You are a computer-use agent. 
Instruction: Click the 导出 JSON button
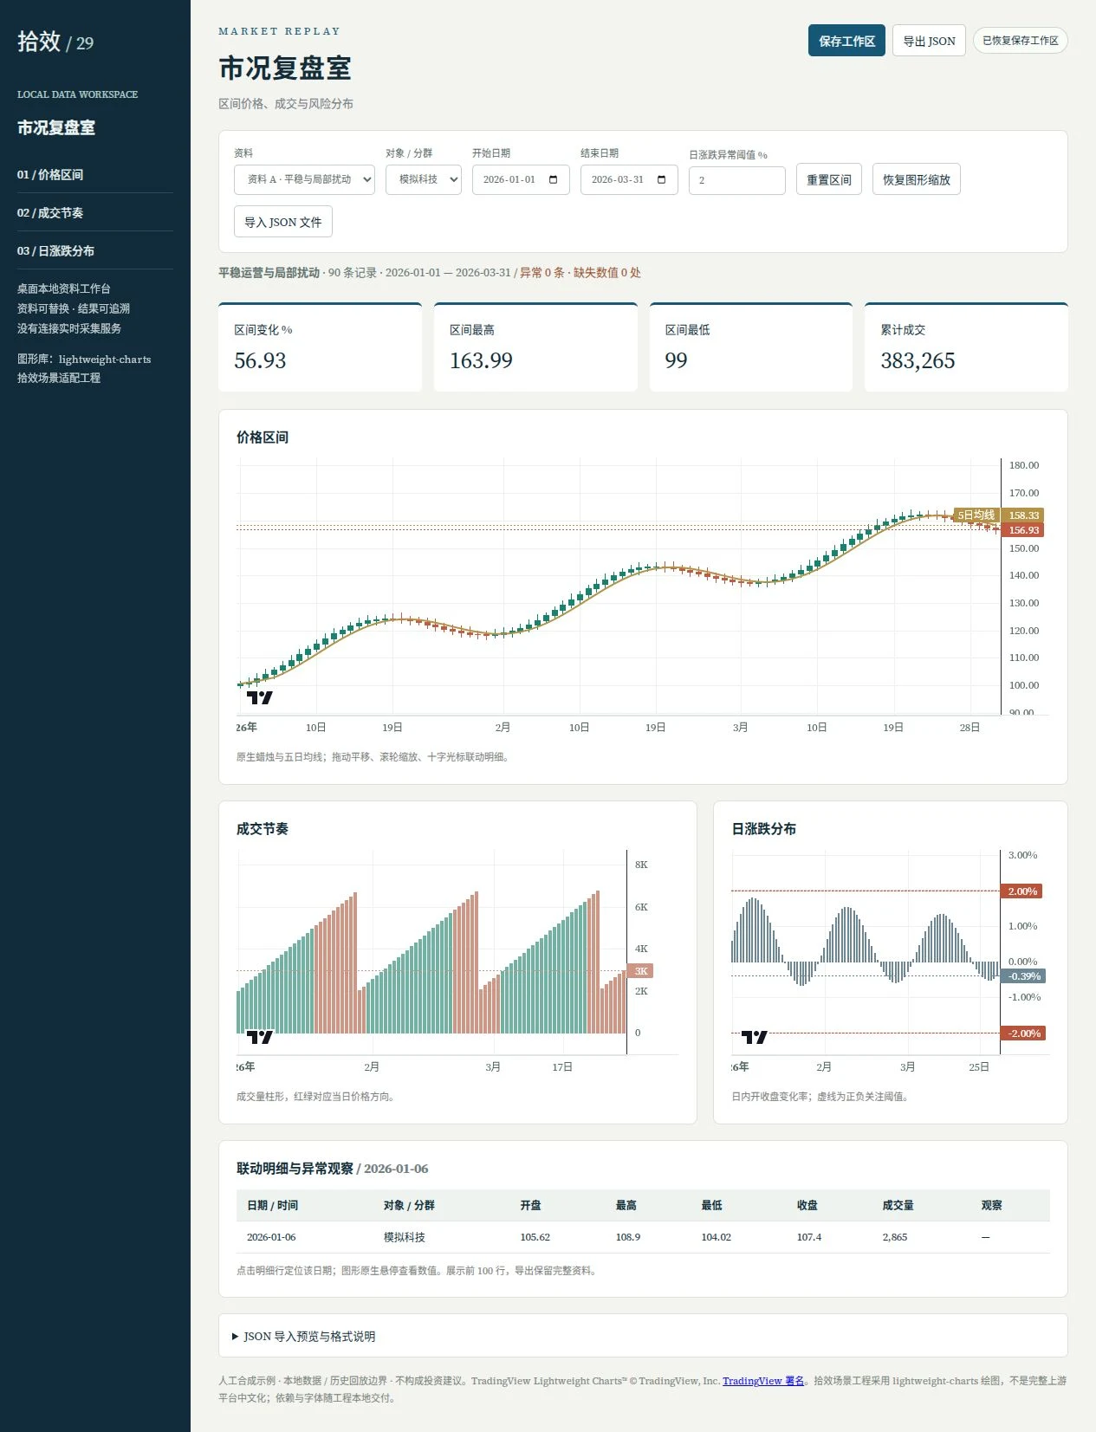[929, 41]
